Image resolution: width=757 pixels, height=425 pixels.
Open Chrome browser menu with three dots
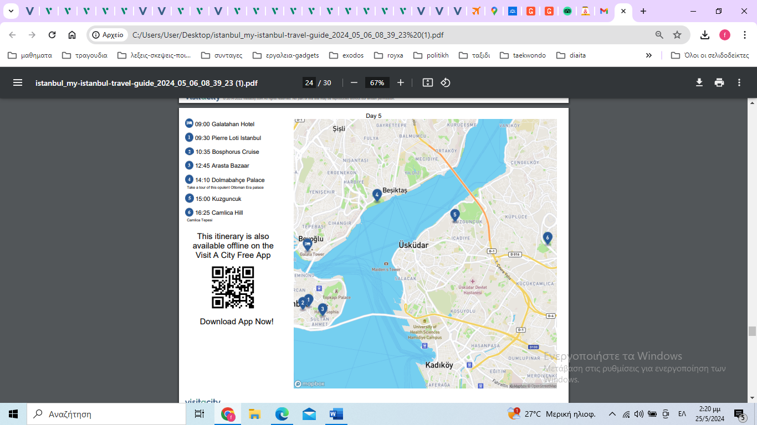point(744,35)
